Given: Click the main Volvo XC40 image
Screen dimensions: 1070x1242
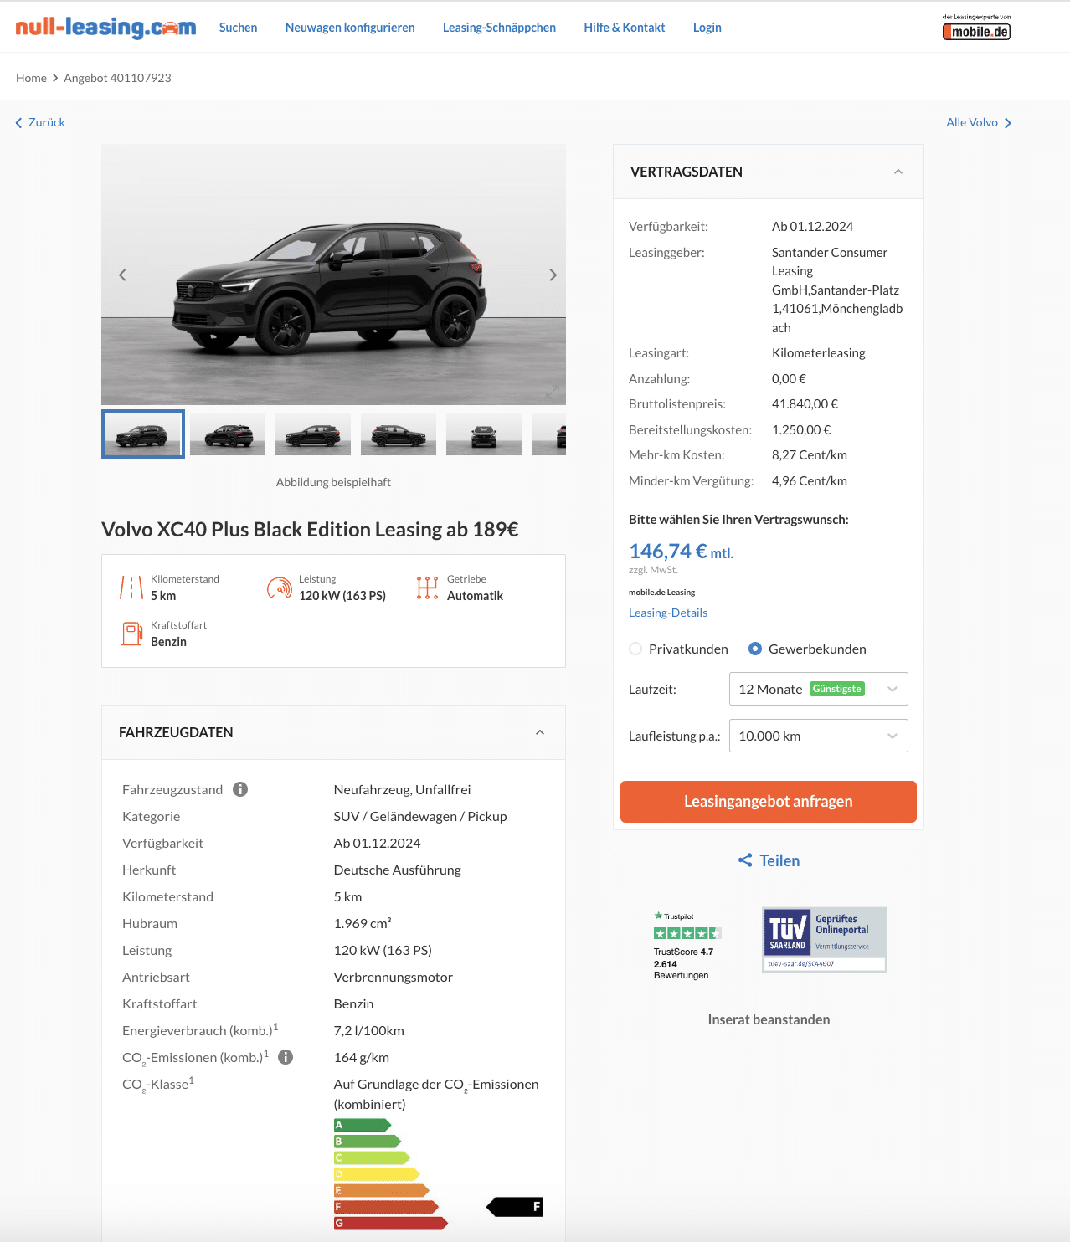Looking at the screenshot, I should (x=333, y=275).
